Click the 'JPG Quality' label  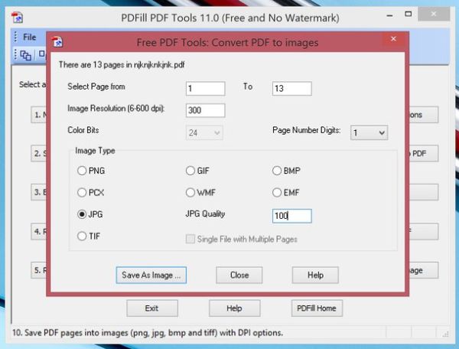[x=205, y=214]
